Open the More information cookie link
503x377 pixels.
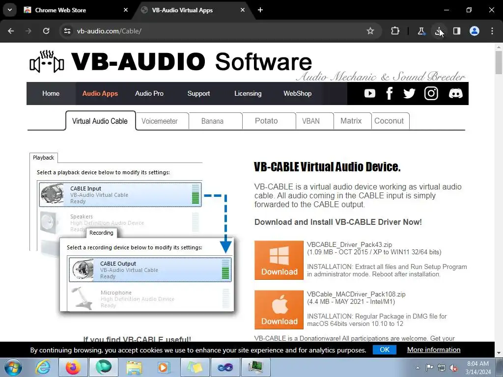coord(434,350)
